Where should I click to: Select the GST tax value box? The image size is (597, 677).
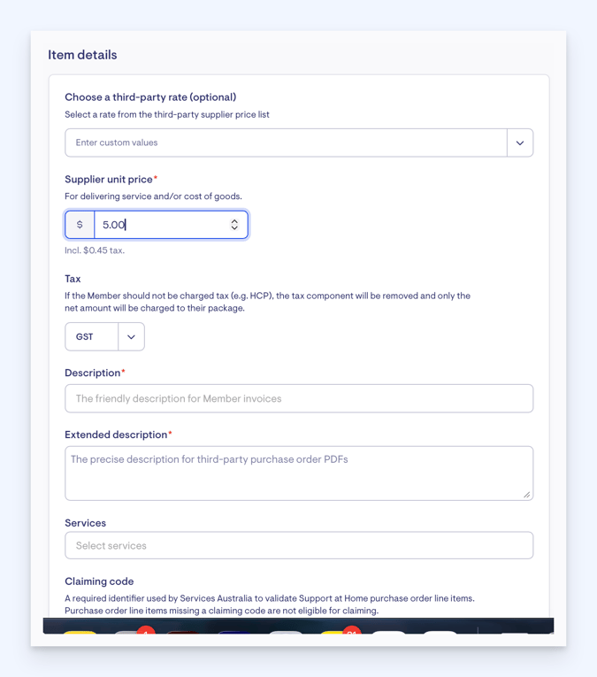point(91,337)
